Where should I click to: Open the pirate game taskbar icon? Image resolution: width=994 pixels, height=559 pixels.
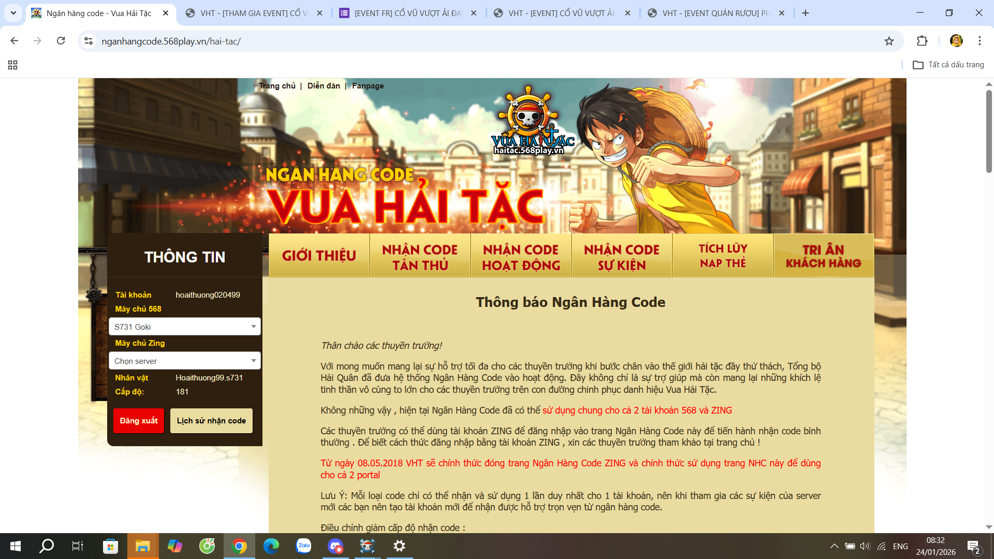click(368, 546)
